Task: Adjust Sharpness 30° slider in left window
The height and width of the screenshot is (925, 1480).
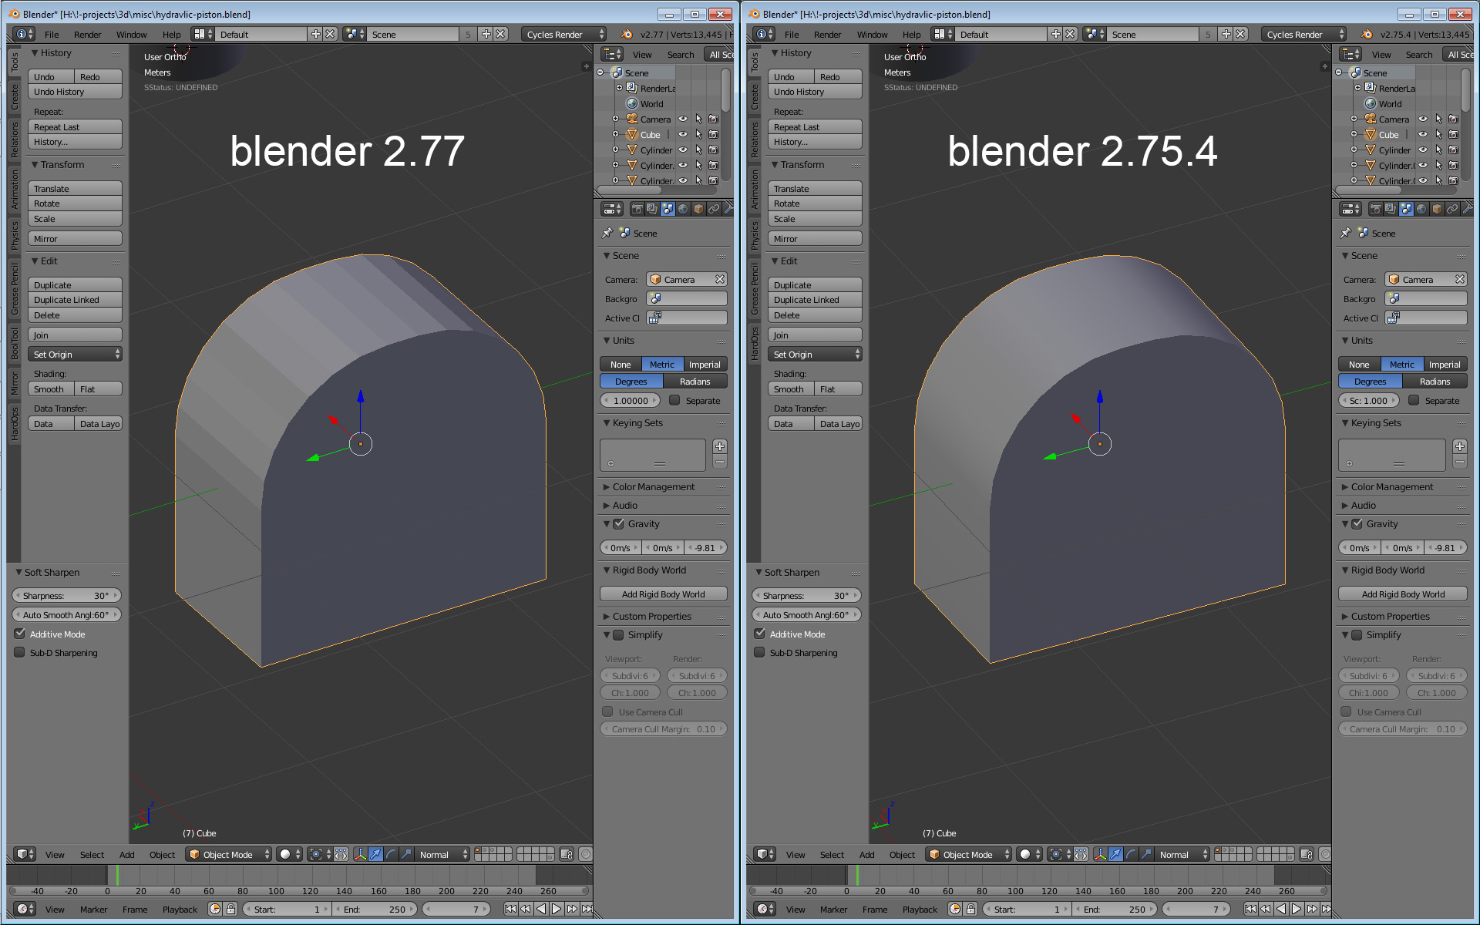Action: coord(66,596)
